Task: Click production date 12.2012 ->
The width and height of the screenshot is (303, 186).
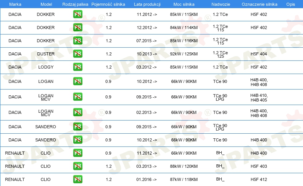Action: point(147,28)
